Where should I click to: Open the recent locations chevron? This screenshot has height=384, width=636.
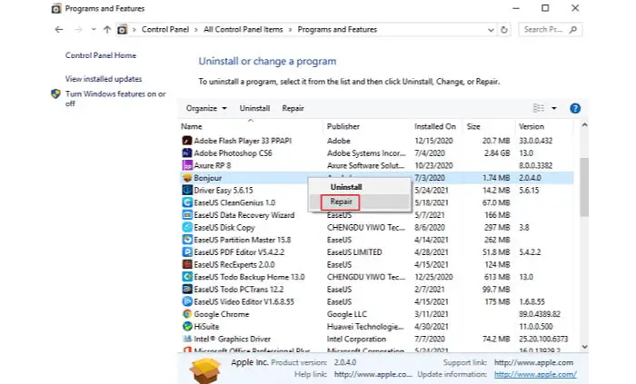[x=94, y=30]
